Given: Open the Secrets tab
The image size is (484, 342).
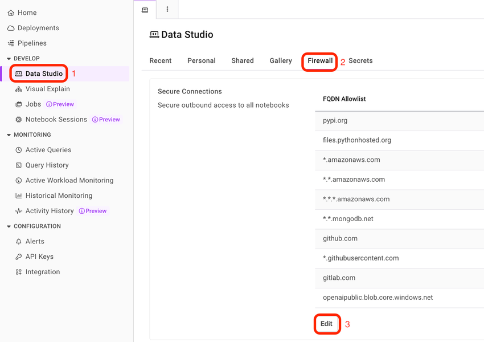Looking at the screenshot, I should click(360, 60).
